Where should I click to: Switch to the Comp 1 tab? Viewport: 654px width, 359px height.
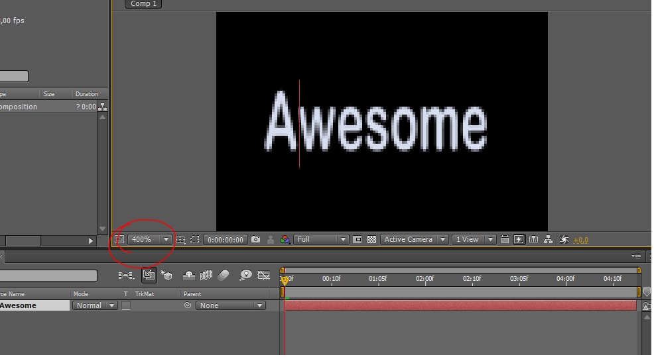click(x=143, y=4)
